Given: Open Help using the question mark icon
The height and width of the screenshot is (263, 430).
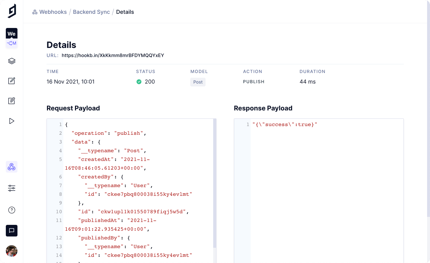Looking at the screenshot, I should click(x=11, y=210).
